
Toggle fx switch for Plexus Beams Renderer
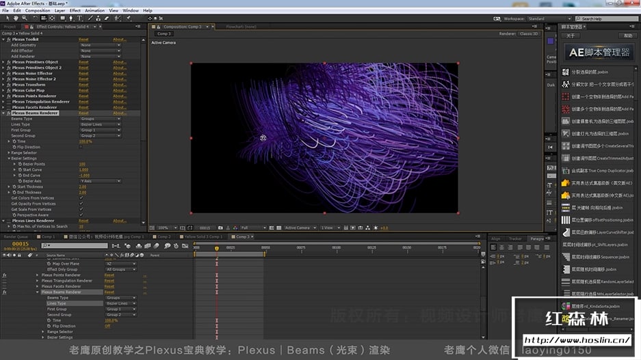(x=9, y=113)
